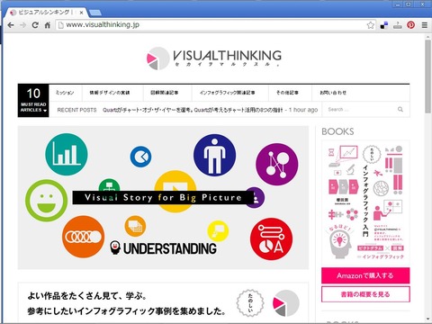Image resolution: width=432 pixels, height=324 pixels.
Task: Click the site search magnifier icon
Action: [x=400, y=109]
